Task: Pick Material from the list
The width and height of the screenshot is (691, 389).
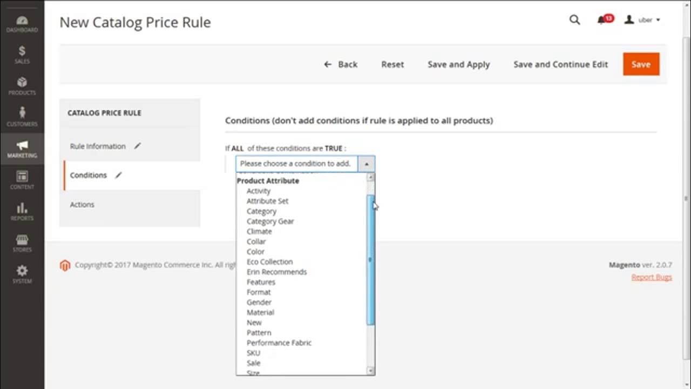Action: point(260,312)
